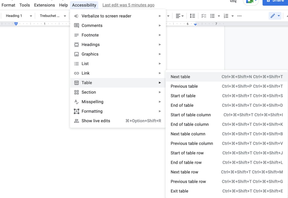Viewport: 288px width, 198px height.
Task: Expand the Section submenu arrow
Action: [160, 92]
